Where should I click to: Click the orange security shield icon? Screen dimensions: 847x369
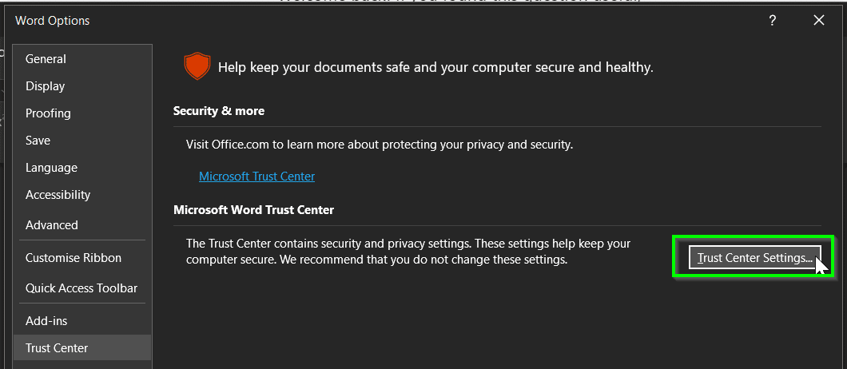pyautogui.click(x=197, y=67)
